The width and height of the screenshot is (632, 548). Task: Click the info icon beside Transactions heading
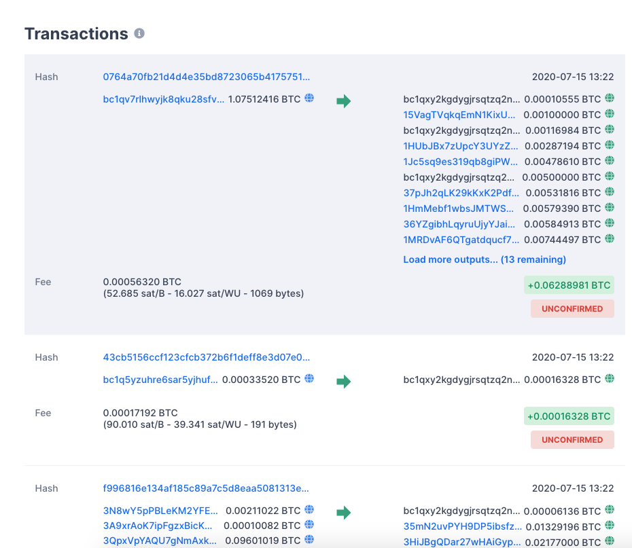click(x=139, y=33)
